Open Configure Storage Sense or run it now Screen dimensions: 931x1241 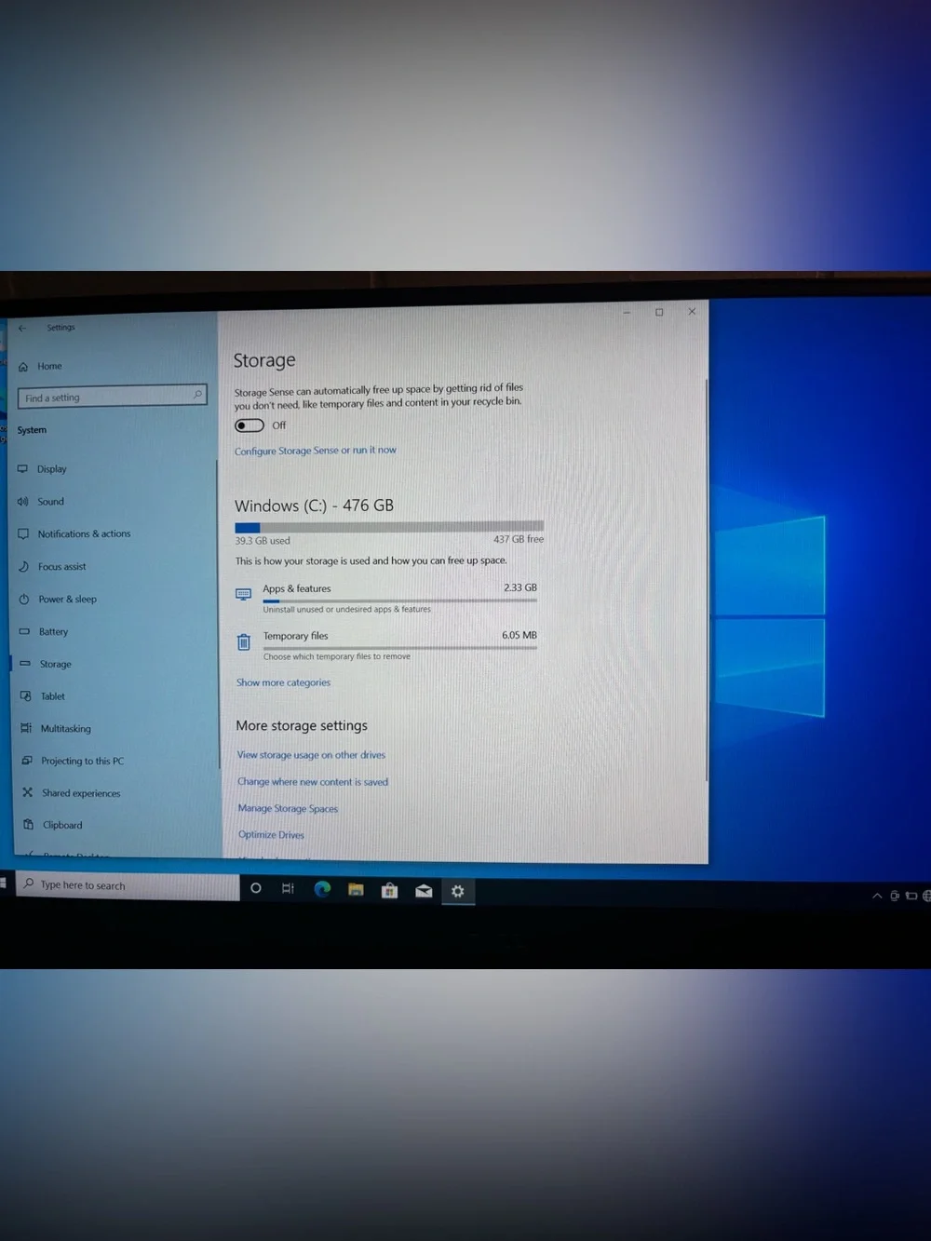click(x=315, y=451)
